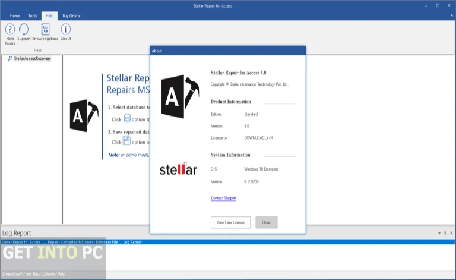Select the highlighted Log Report entry row
Viewport: 456px width, 280px height.
coord(228,242)
